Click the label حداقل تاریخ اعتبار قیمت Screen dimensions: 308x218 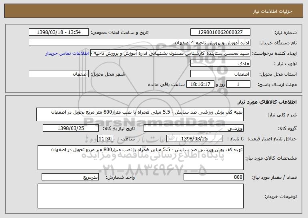coord(272,139)
